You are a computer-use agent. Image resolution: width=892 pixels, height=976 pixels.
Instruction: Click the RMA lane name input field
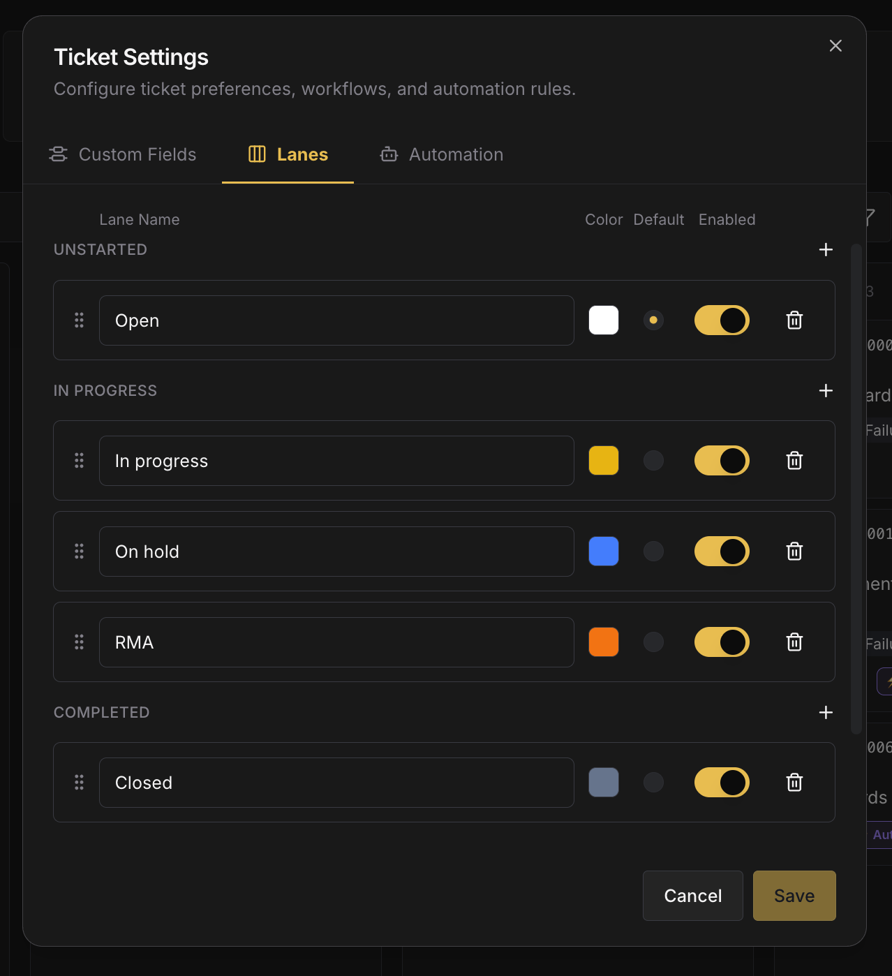coord(336,642)
